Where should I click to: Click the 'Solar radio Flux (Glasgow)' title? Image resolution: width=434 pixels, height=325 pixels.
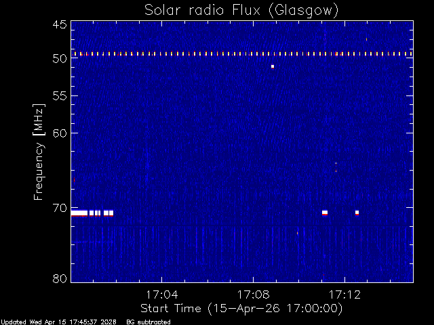(x=241, y=11)
